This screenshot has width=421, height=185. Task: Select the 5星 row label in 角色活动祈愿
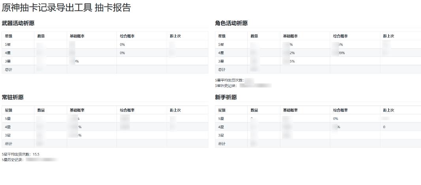click(x=221, y=45)
